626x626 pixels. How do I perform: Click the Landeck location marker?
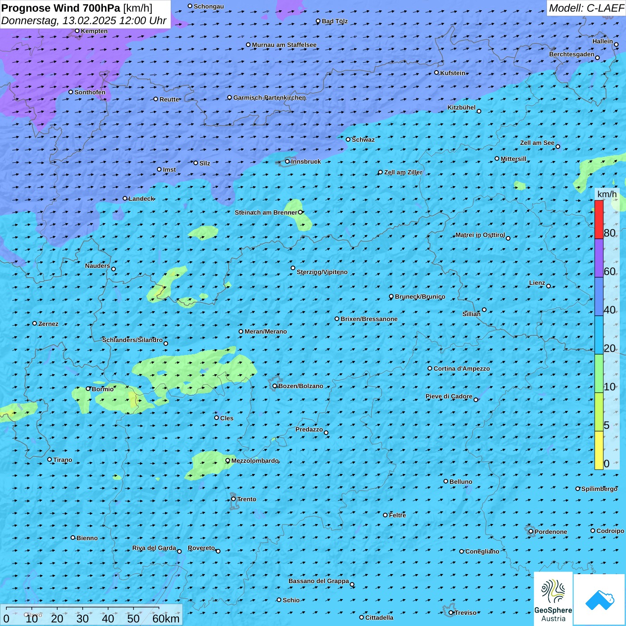[125, 199]
